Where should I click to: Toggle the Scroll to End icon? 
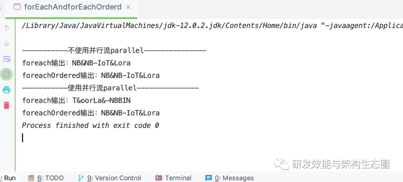tap(7, 74)
